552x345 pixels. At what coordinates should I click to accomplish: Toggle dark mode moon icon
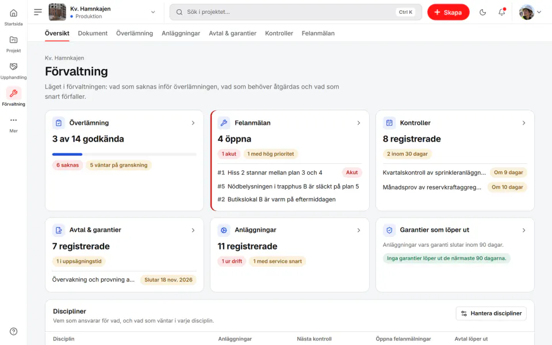point(482,12)
